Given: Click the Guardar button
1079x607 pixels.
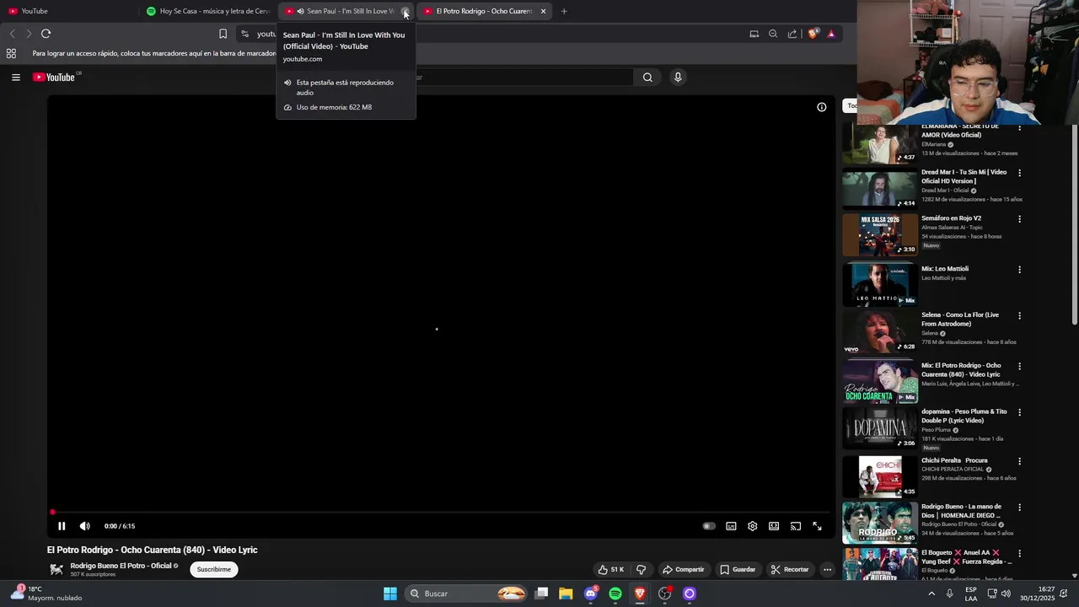Looking at the screenshot, I should pyautogui.click(x=738, y=569).
